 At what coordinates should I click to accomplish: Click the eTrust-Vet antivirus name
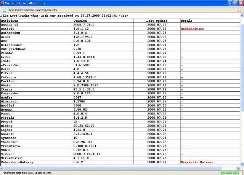[x=10, y=65]
